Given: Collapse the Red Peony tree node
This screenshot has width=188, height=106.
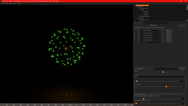Looking at the screenshot, I should (137, 7).
